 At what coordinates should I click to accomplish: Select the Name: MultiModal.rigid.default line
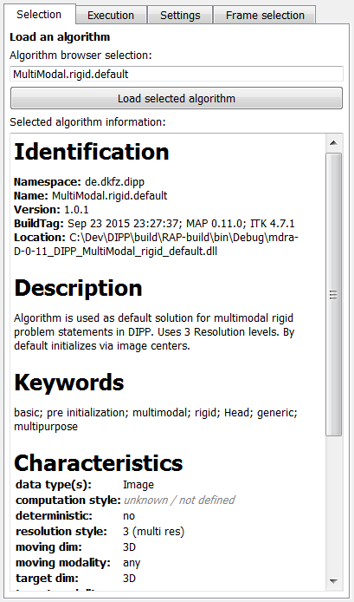coord(91,195)
